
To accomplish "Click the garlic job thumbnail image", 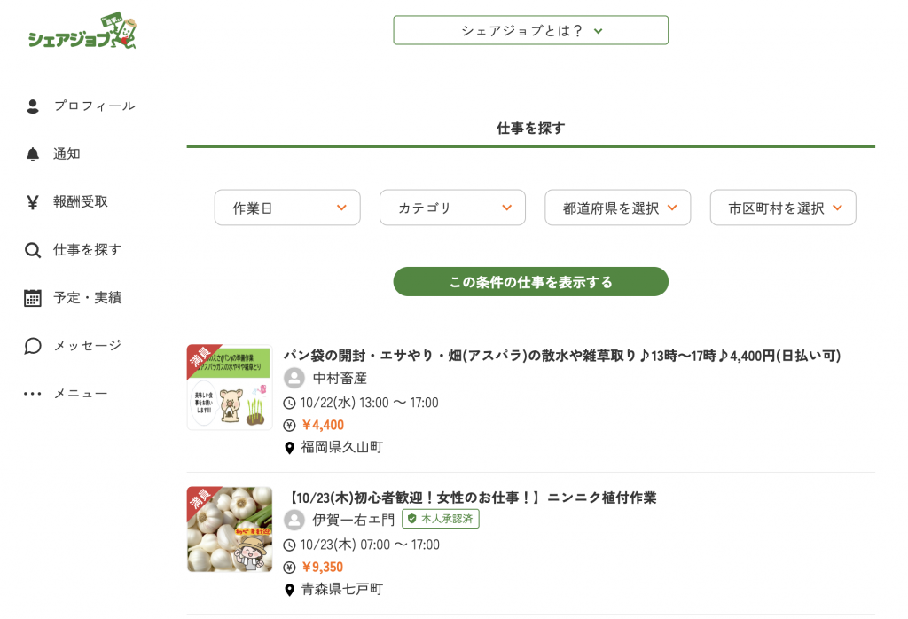I will click(230, 529).
